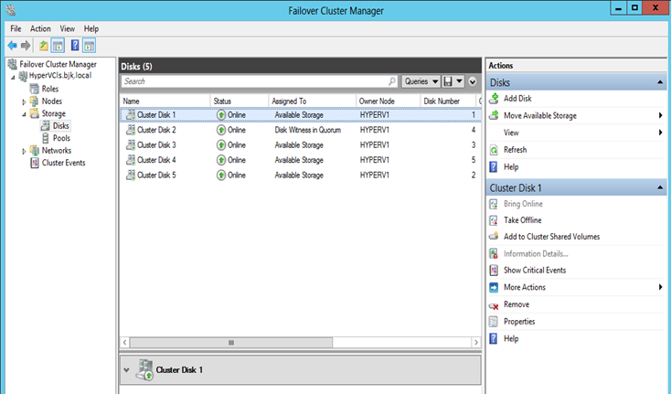This screenshot has height=394, width=671.
Task: Click the Up one level folder icon
Action: coord(43,46)
